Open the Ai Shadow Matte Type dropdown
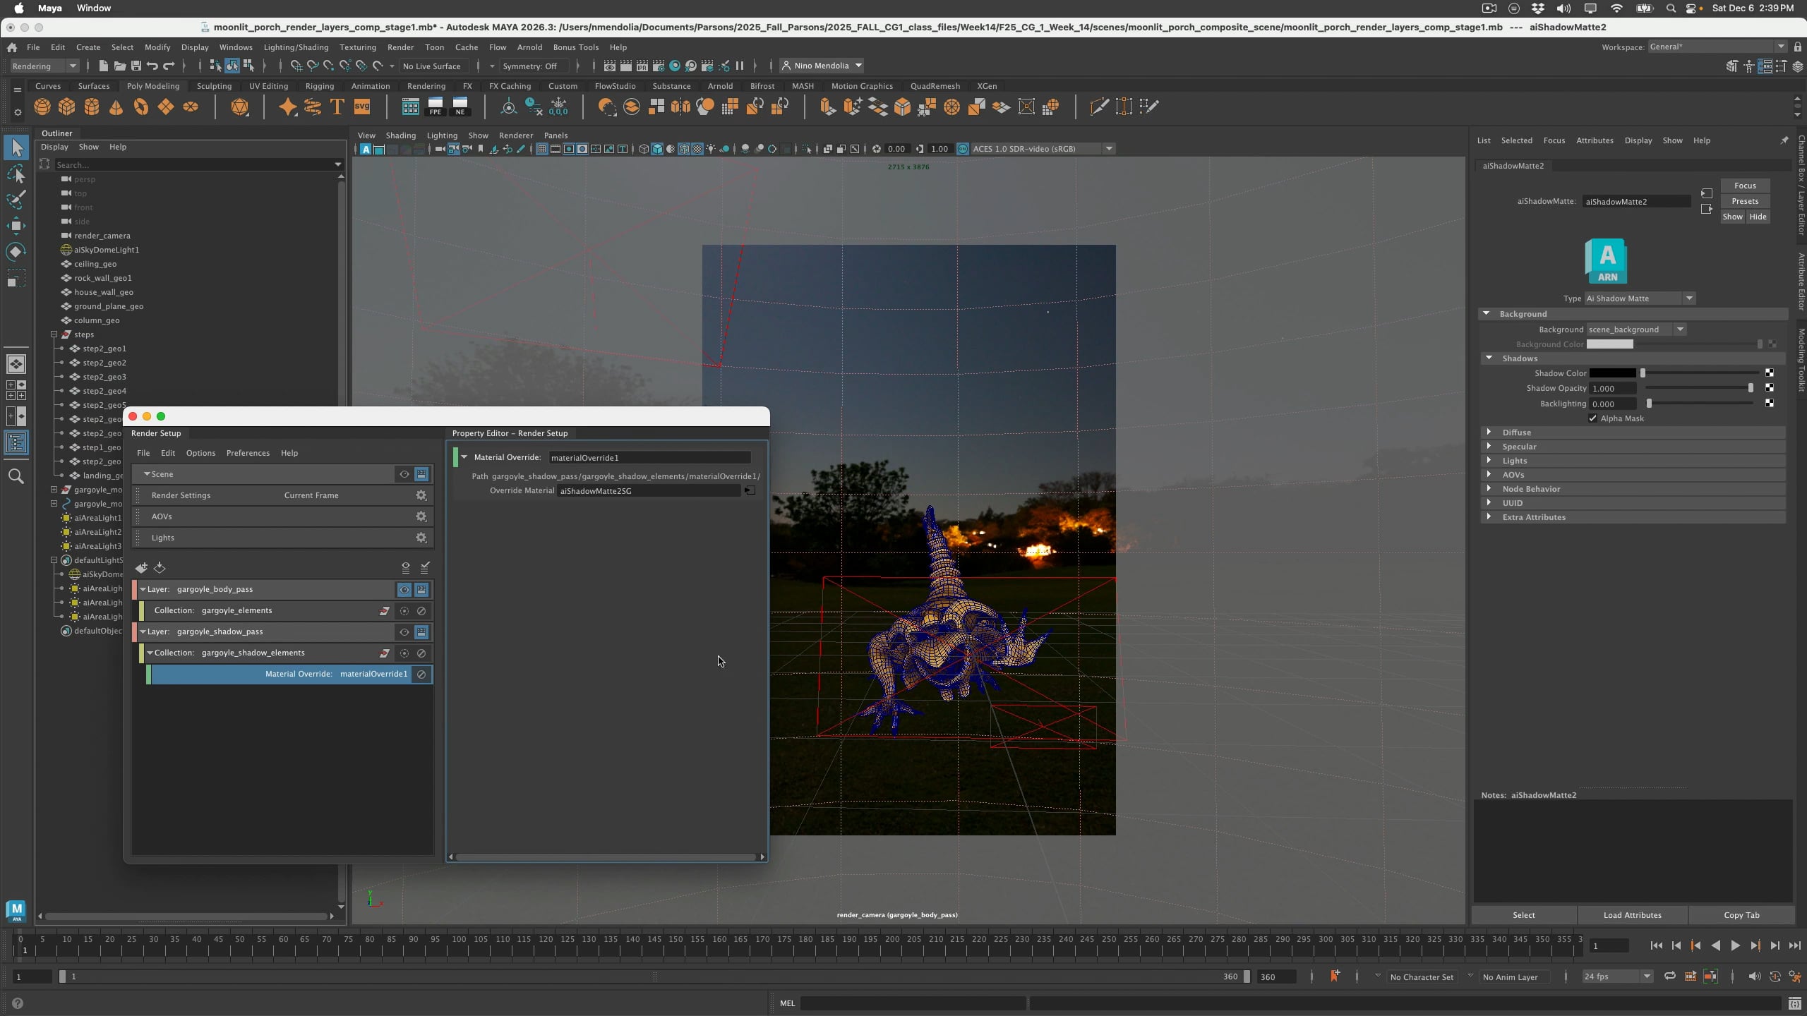The height and width of the screenshot is (1016, 1807). click(x=1640, y=298)
